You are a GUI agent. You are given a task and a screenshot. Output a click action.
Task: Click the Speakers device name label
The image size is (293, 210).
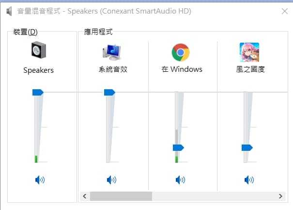pos(38,70)
